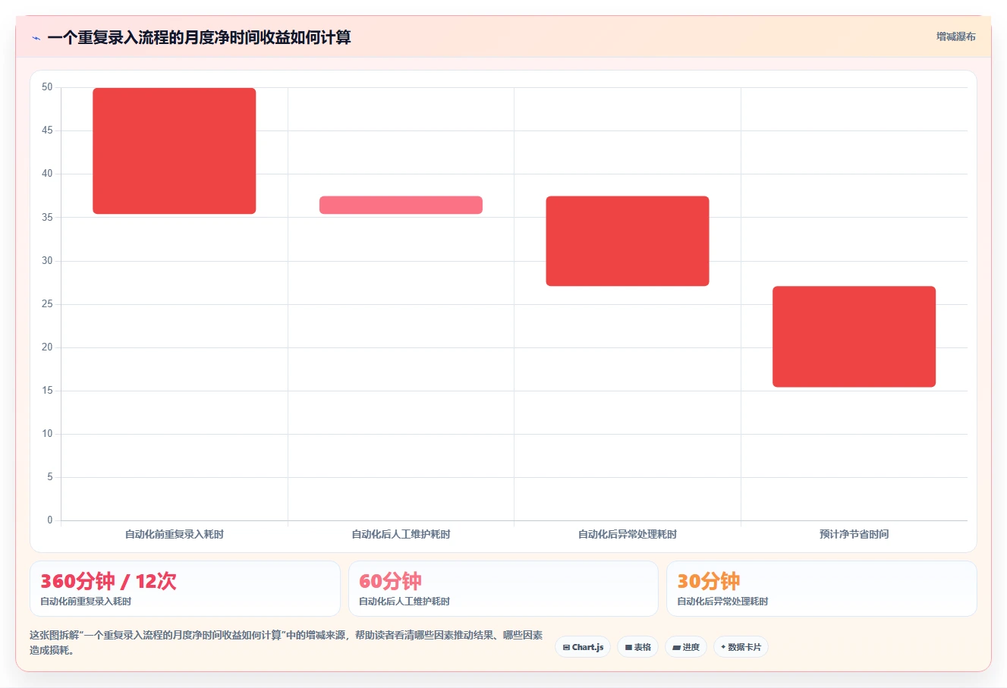Click the pink 自动化后人工维护耗时 bar
Screen dimensions: 1007x688
tap(401, 205)
